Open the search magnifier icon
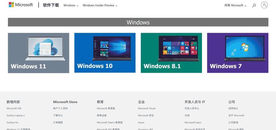This screenshot has height=130, width=276. (x=254, y=6)
